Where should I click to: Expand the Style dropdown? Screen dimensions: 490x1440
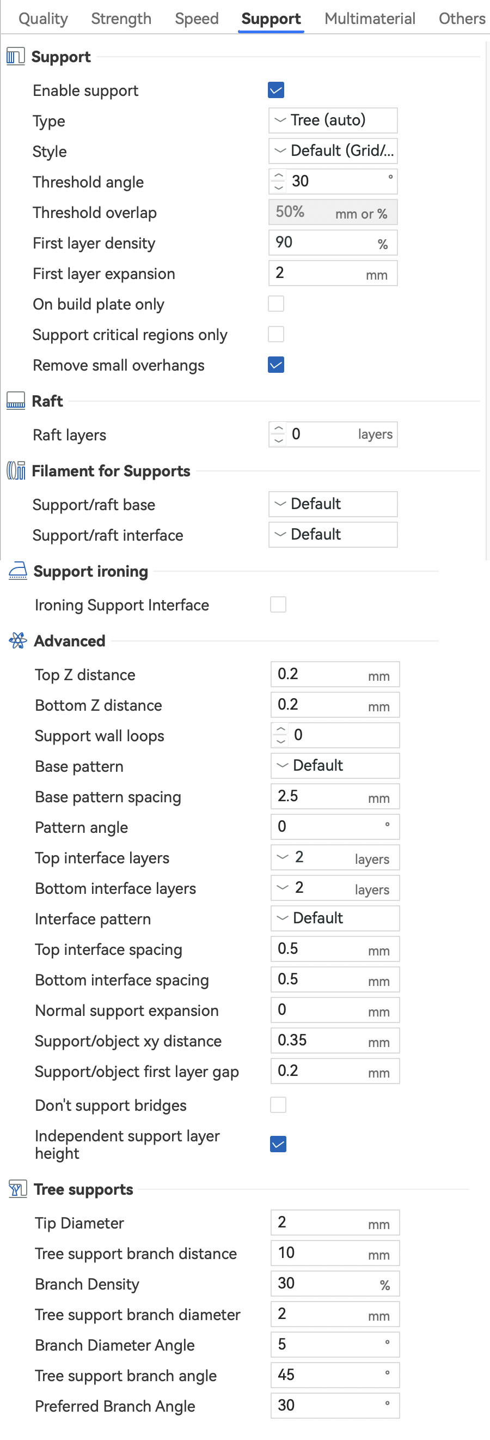pos(333,151)
